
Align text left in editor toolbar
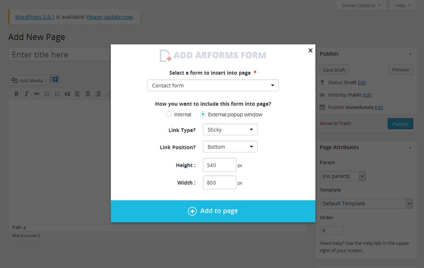77,94
